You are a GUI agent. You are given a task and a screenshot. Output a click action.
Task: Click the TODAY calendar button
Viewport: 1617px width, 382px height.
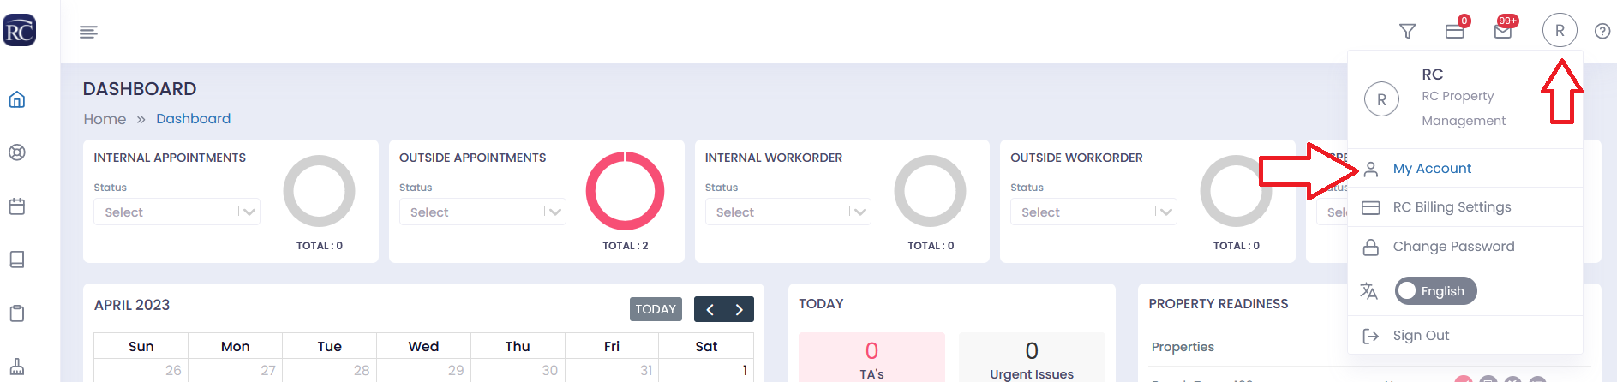(656, 309)
